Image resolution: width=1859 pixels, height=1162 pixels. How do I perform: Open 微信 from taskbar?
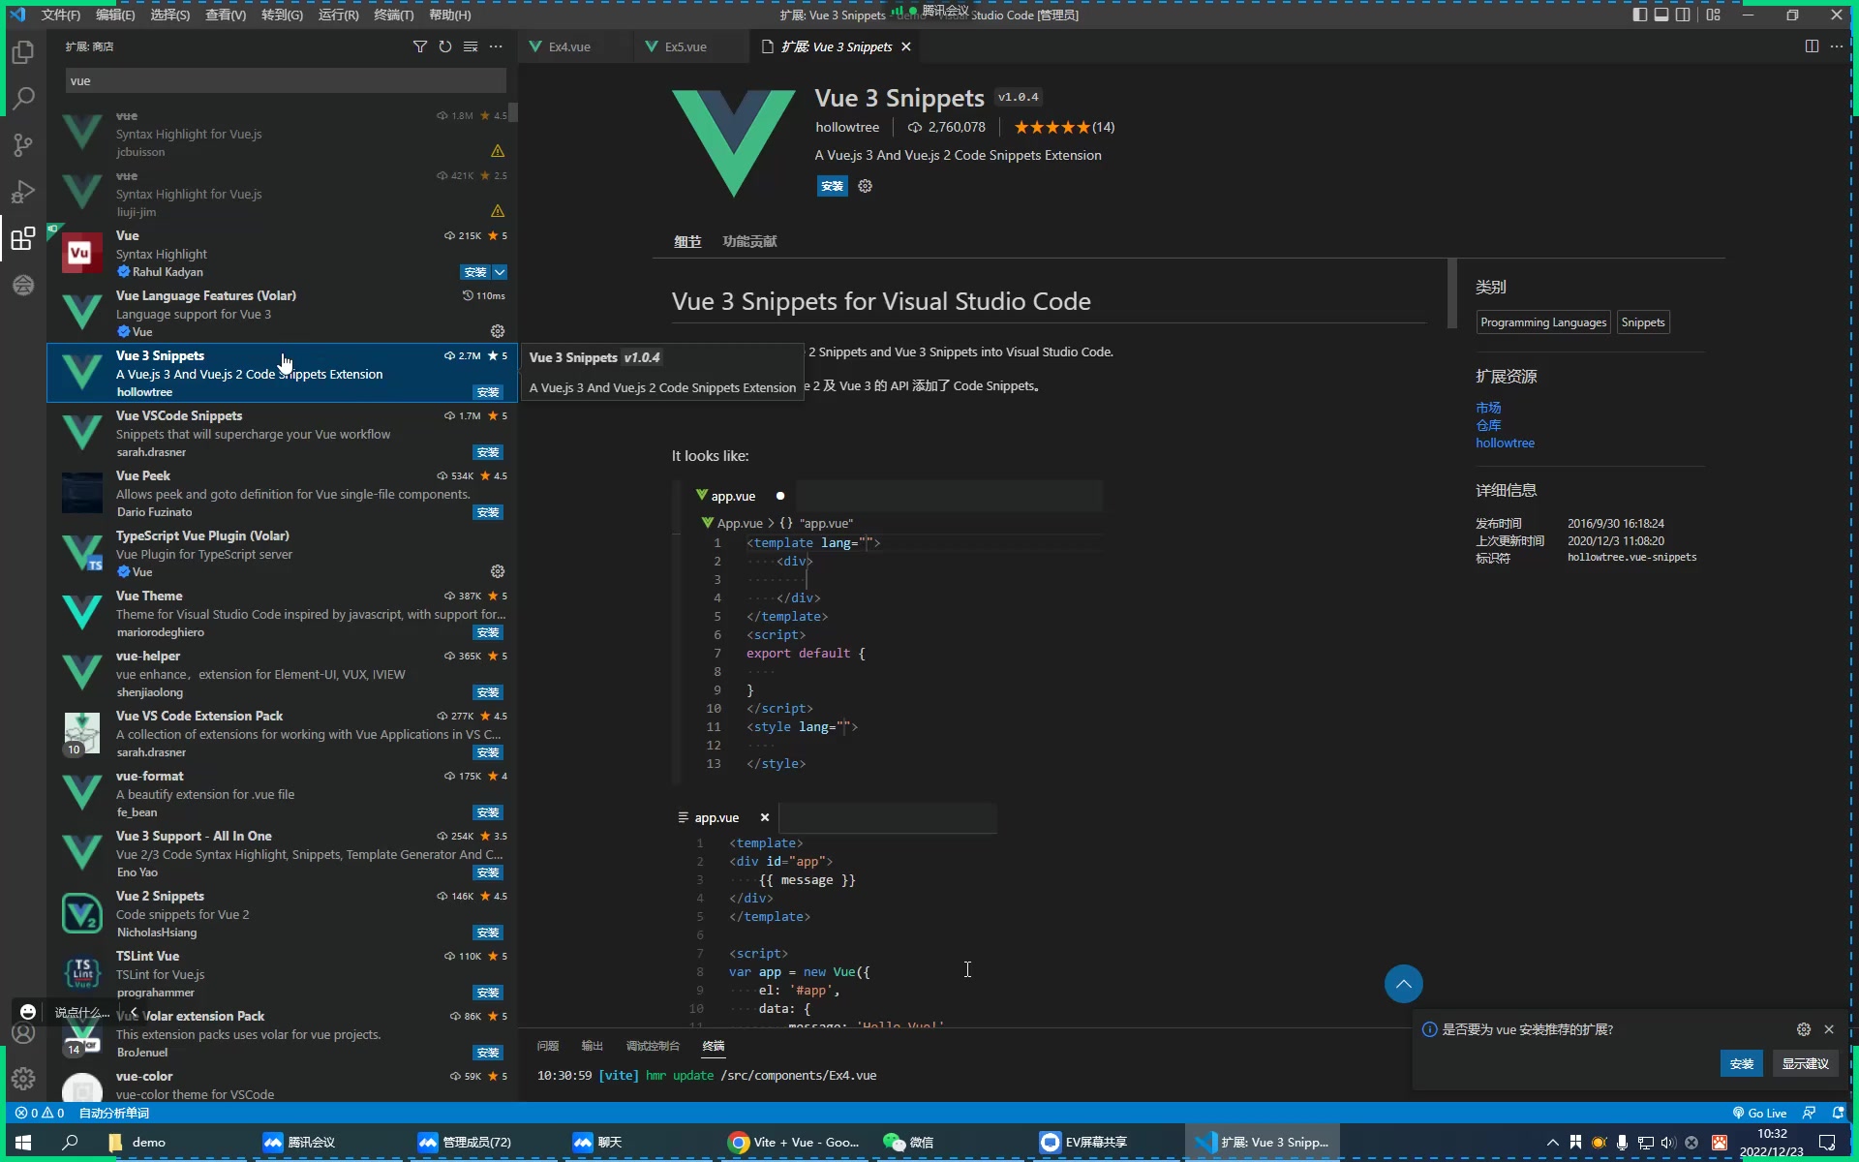[908, 1142]
